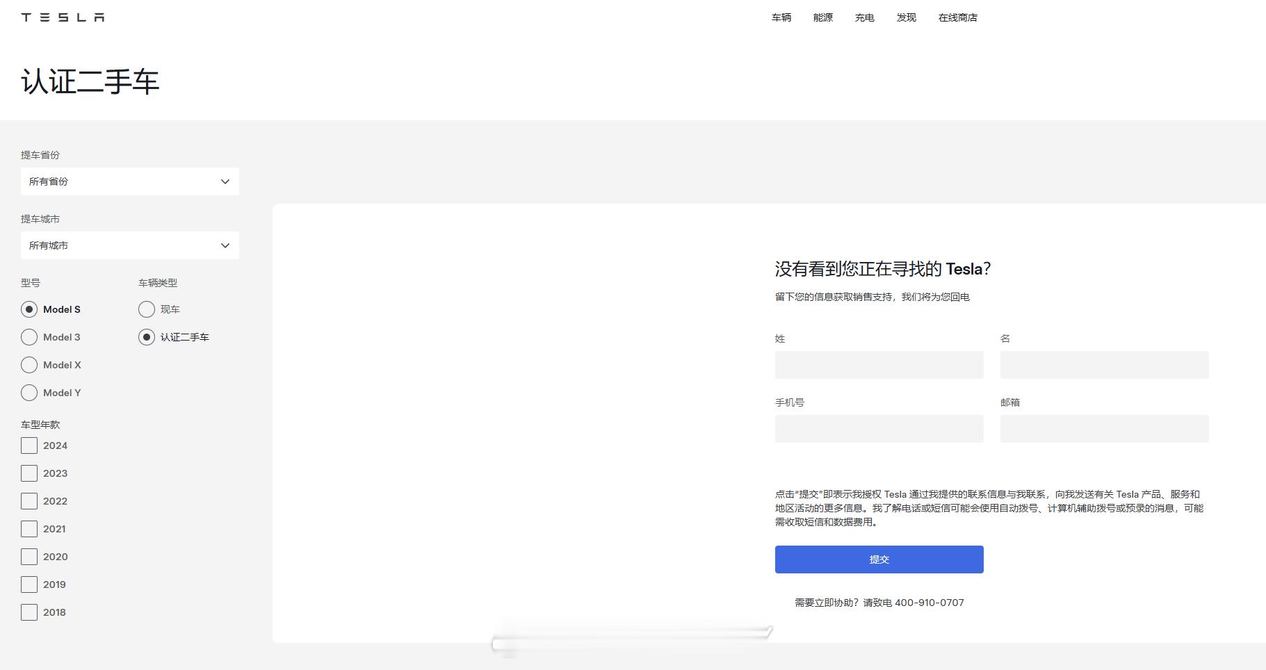This screenshot has width=1266, height=670.
Task: Select the Model X radio button
Action: tap(29, 365)
